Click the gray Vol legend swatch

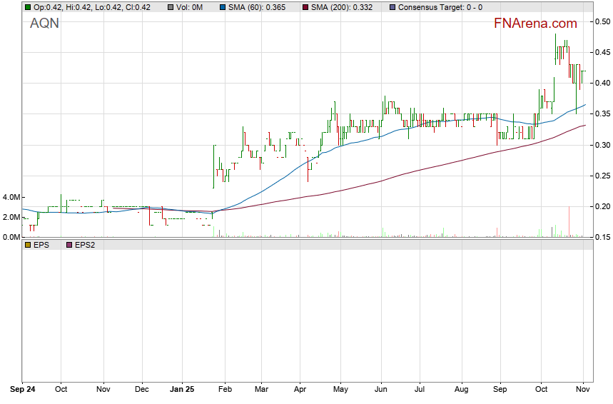point(170,7)
